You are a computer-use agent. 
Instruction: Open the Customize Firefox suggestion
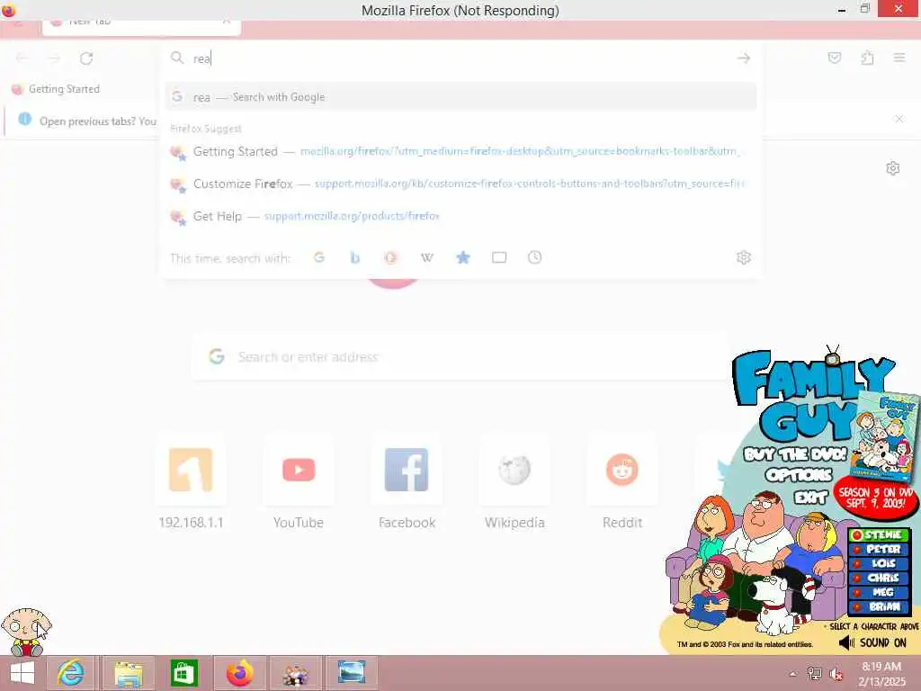(x=461, y=184)
